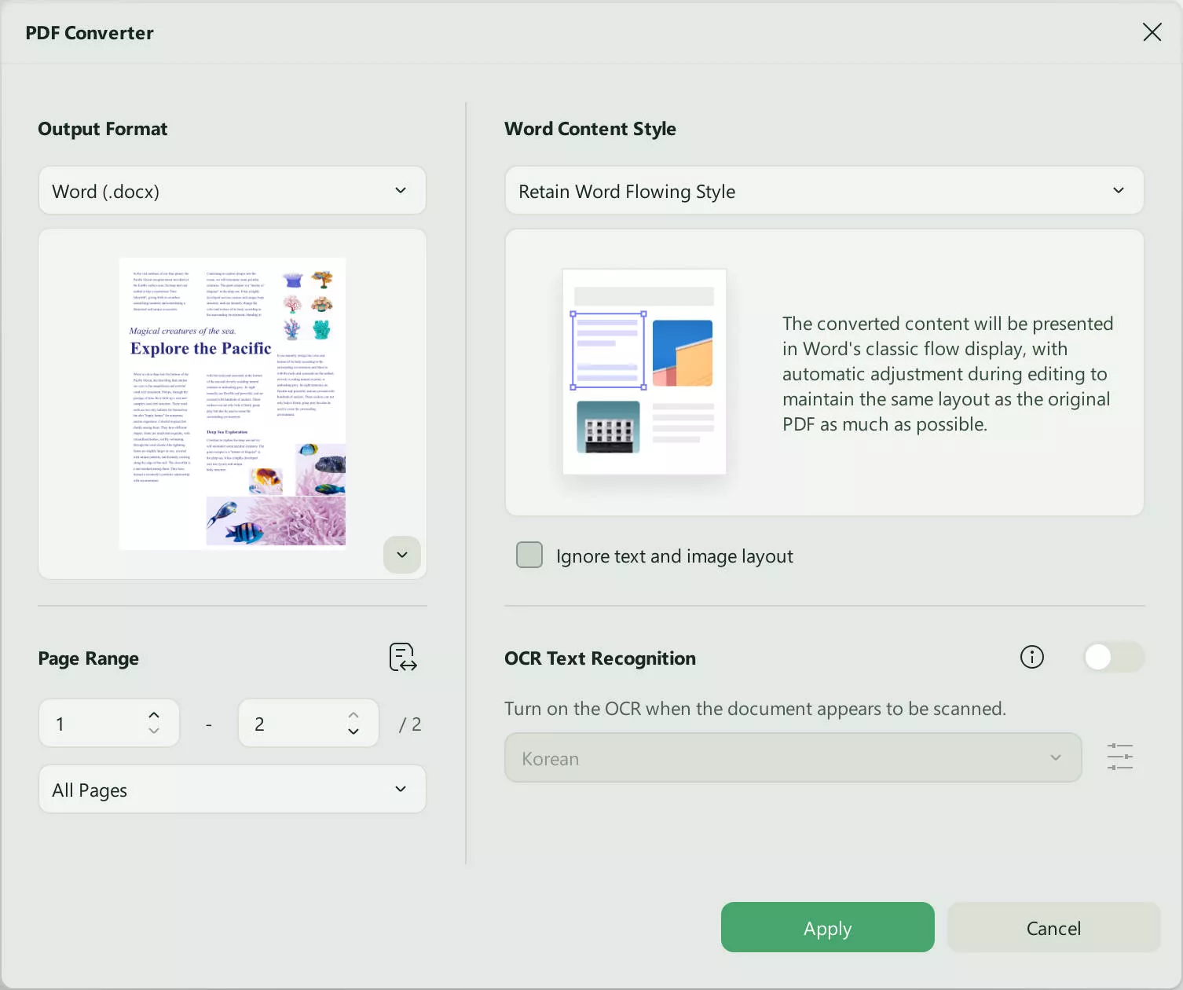This screenshot has width=1183, height=990.
Task: Select the Explore the Pacific preview thumbnail
Action: 232,403
